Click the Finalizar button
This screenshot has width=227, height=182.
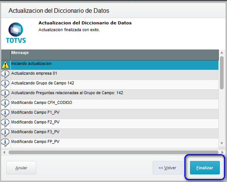coord(205,168)
